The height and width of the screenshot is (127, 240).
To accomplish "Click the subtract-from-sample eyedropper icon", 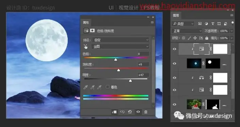I will coord(99,87).
